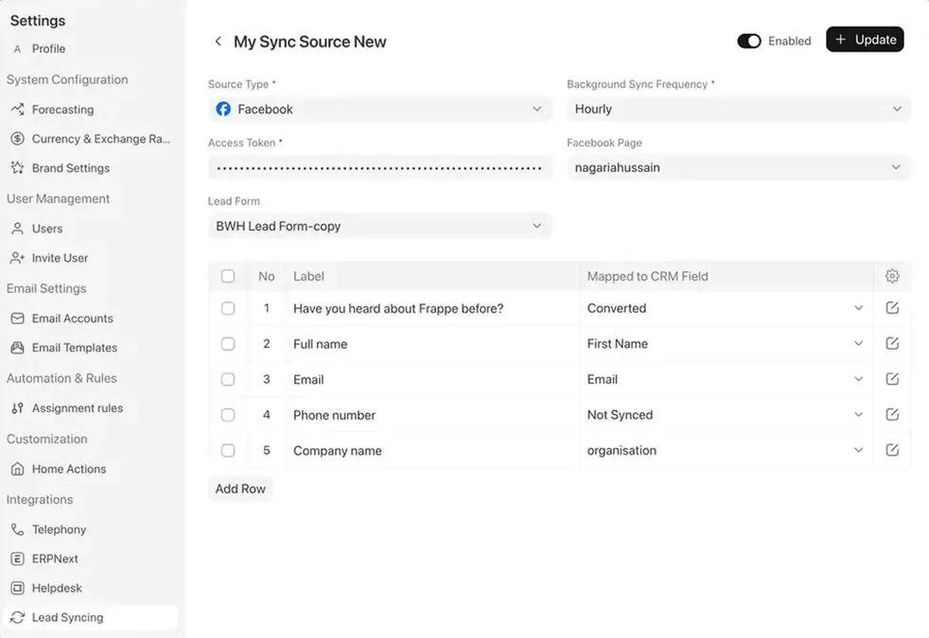Click the Label column header
Image resolution: width=929 pixels, height=638 pixels.
tap(308, 276)
